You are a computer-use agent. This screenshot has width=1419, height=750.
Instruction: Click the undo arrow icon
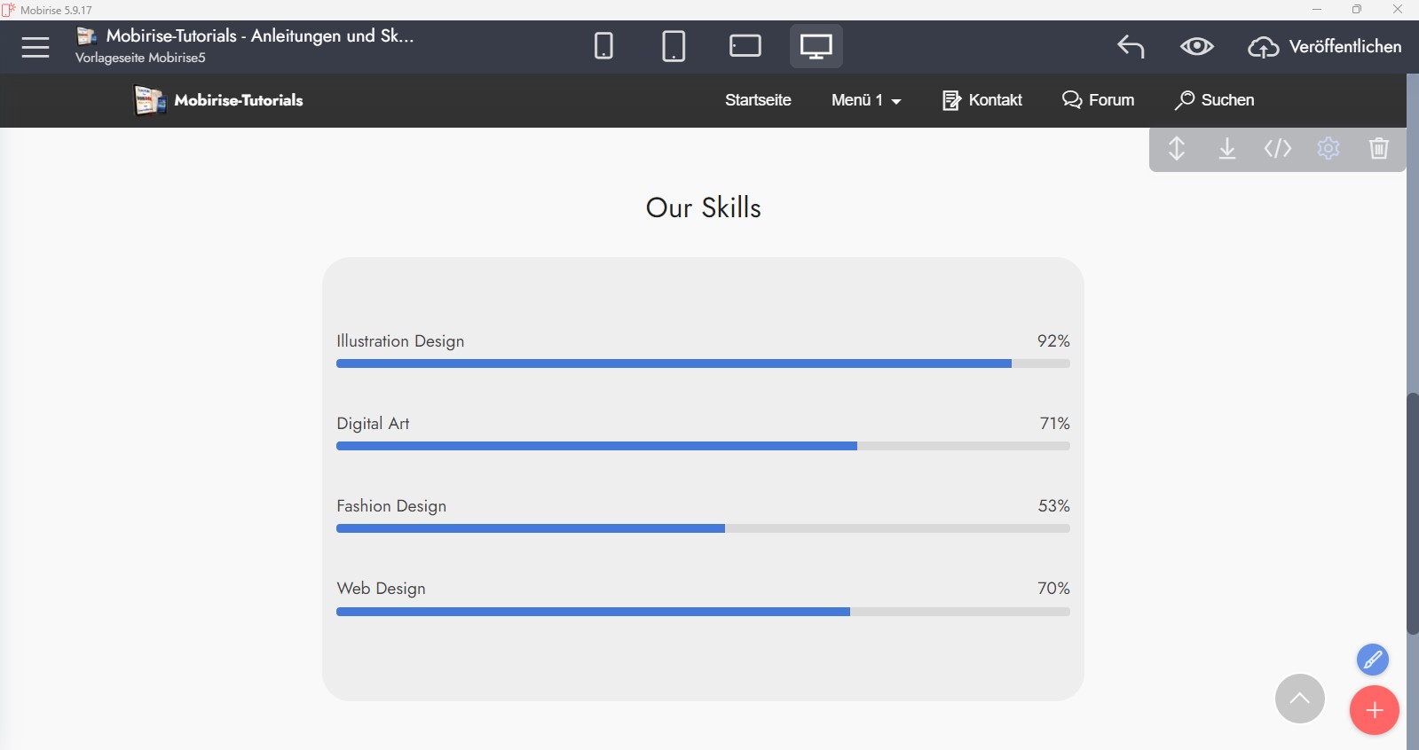1131,46
